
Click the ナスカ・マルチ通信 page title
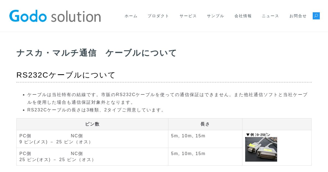coord(97,53)
